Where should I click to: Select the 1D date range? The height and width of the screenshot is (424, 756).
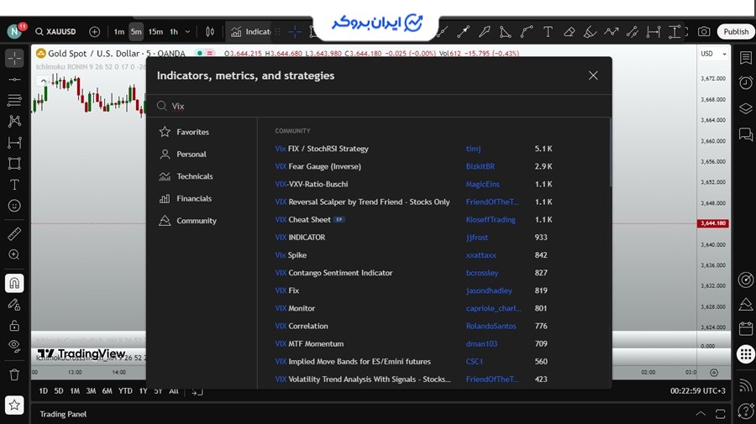click(44, 390)
